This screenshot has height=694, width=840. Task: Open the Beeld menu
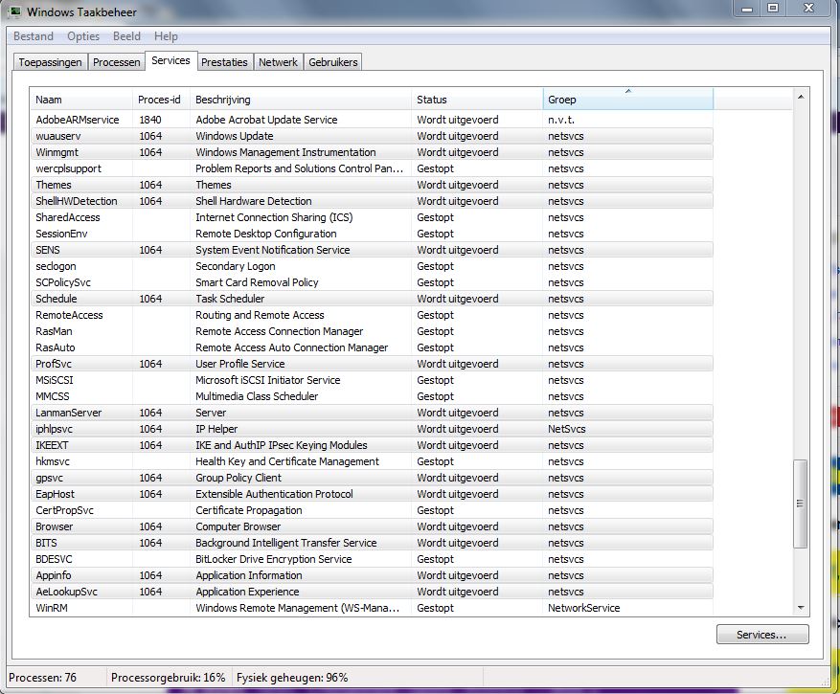[x=126, y=36]
